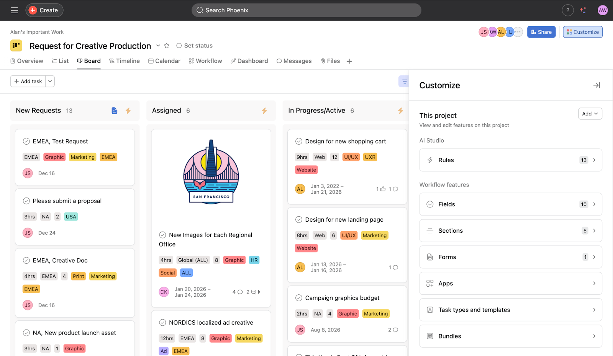Select the 'Graphic' tag on EMEA Test Request
The width and height of the screenshot is (613, 356).
pyautogui.click(x=54, y=157)
